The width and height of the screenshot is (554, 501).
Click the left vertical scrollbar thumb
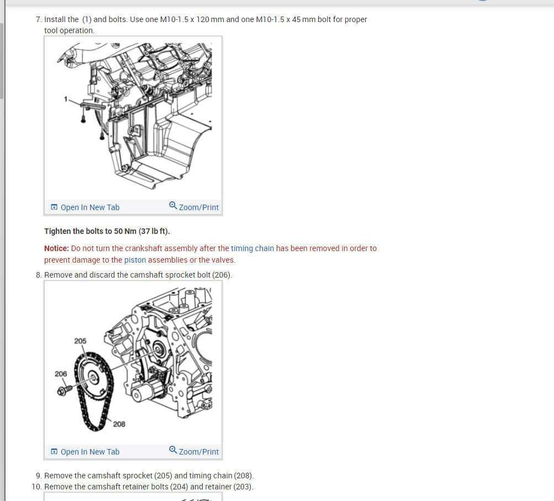coord(2,61)
